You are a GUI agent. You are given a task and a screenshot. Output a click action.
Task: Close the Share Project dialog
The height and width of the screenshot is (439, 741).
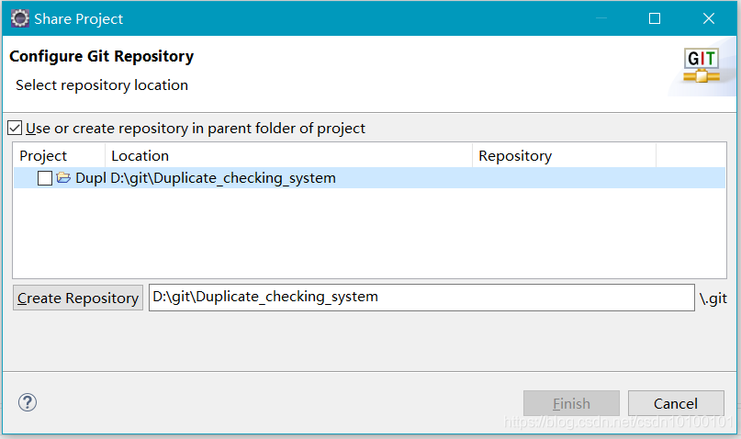click(x=708, y=18)
